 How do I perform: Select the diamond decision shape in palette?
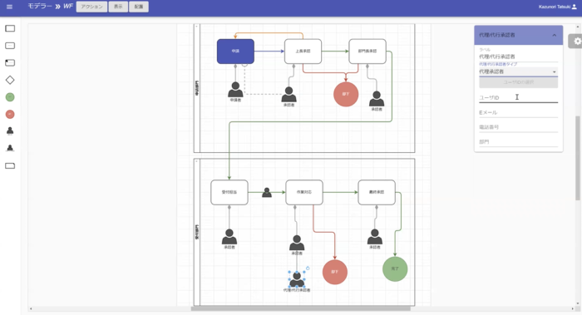[x=10, y=80]
